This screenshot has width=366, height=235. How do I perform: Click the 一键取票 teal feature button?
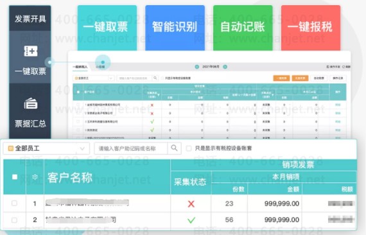coord(107,28)
